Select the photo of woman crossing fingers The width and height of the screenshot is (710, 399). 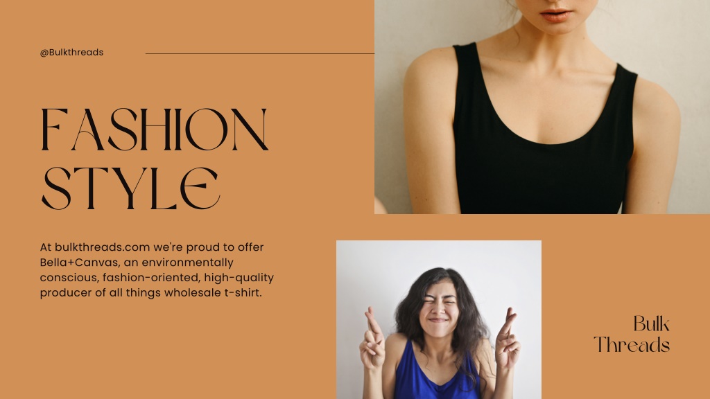point(439,319)
